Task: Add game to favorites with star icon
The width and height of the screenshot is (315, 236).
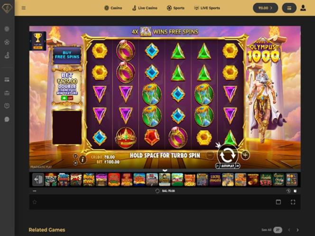Action: pyautogui.click(x=35, y=202)
